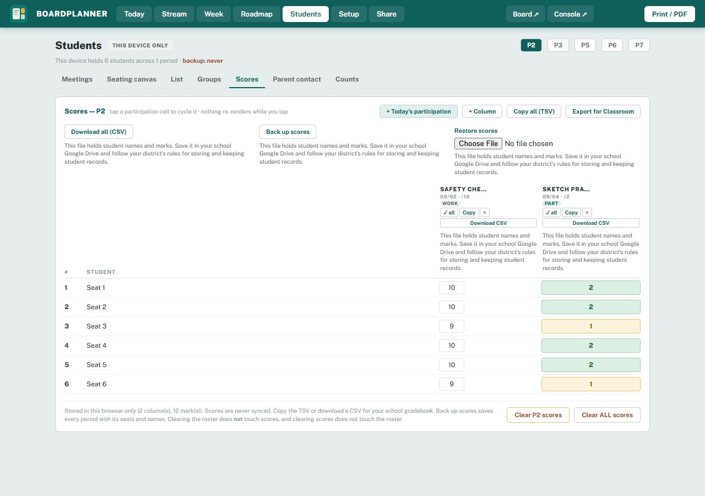Viewport: 705px width, 496px height.
Task: Mark all in Sketch Practice column
Action: click(x=551, y=213)
